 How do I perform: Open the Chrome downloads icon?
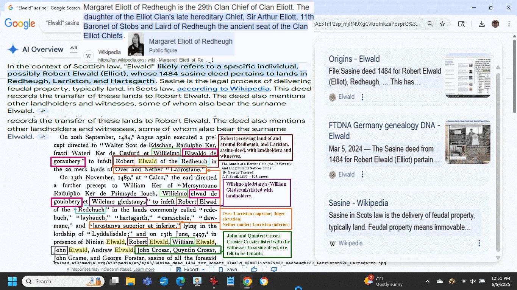pyautogui.click(x=482, y=24)
